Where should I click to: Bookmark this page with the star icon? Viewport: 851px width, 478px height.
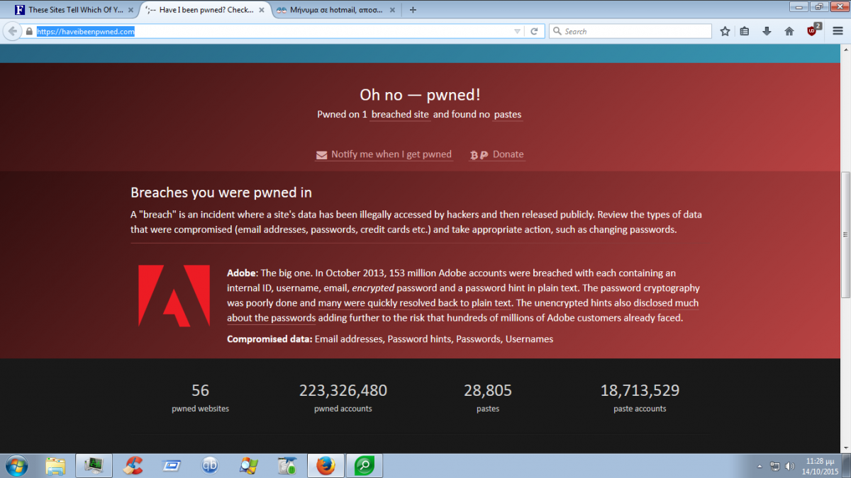tap(725, 31)
